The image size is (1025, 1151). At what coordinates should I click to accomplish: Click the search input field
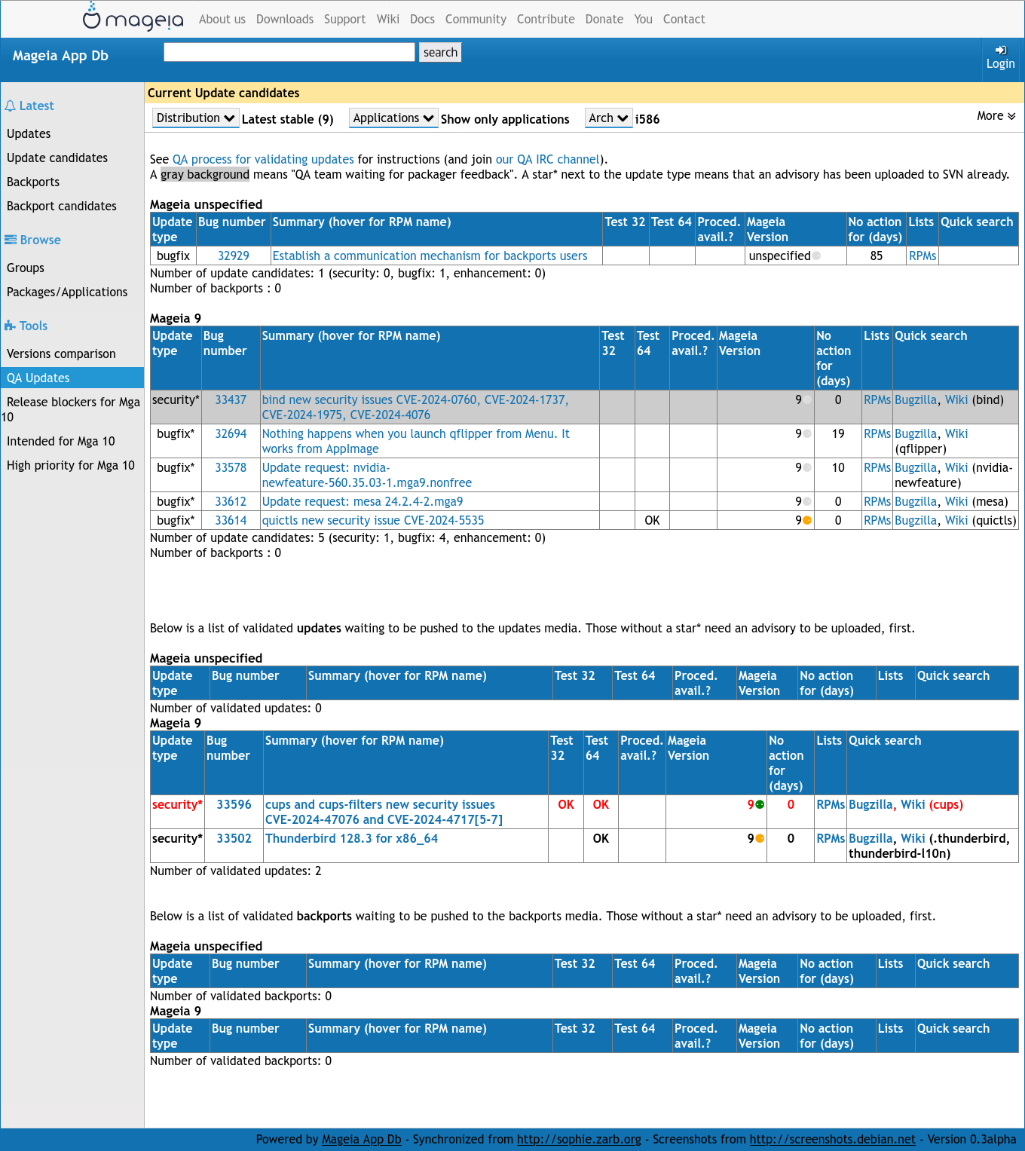click(289, 52)
